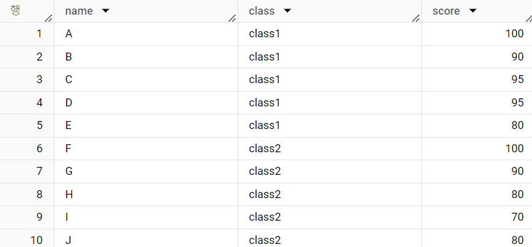Select row number 5
Image resolution: width=532 pixels, height=247 pixels.
(x=27, y=125)
